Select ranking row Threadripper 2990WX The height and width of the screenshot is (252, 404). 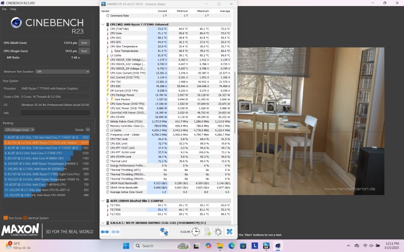pos(46,163)
